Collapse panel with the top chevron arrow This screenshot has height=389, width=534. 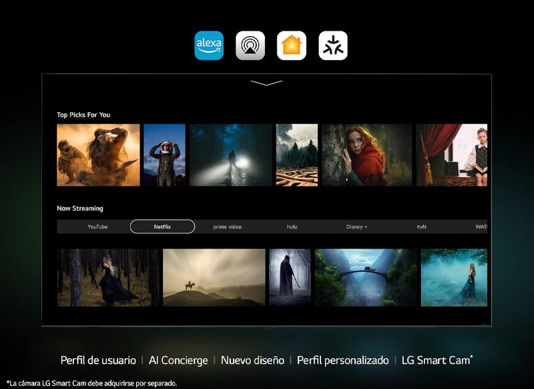pyautogui.click(x=266, y=83)
